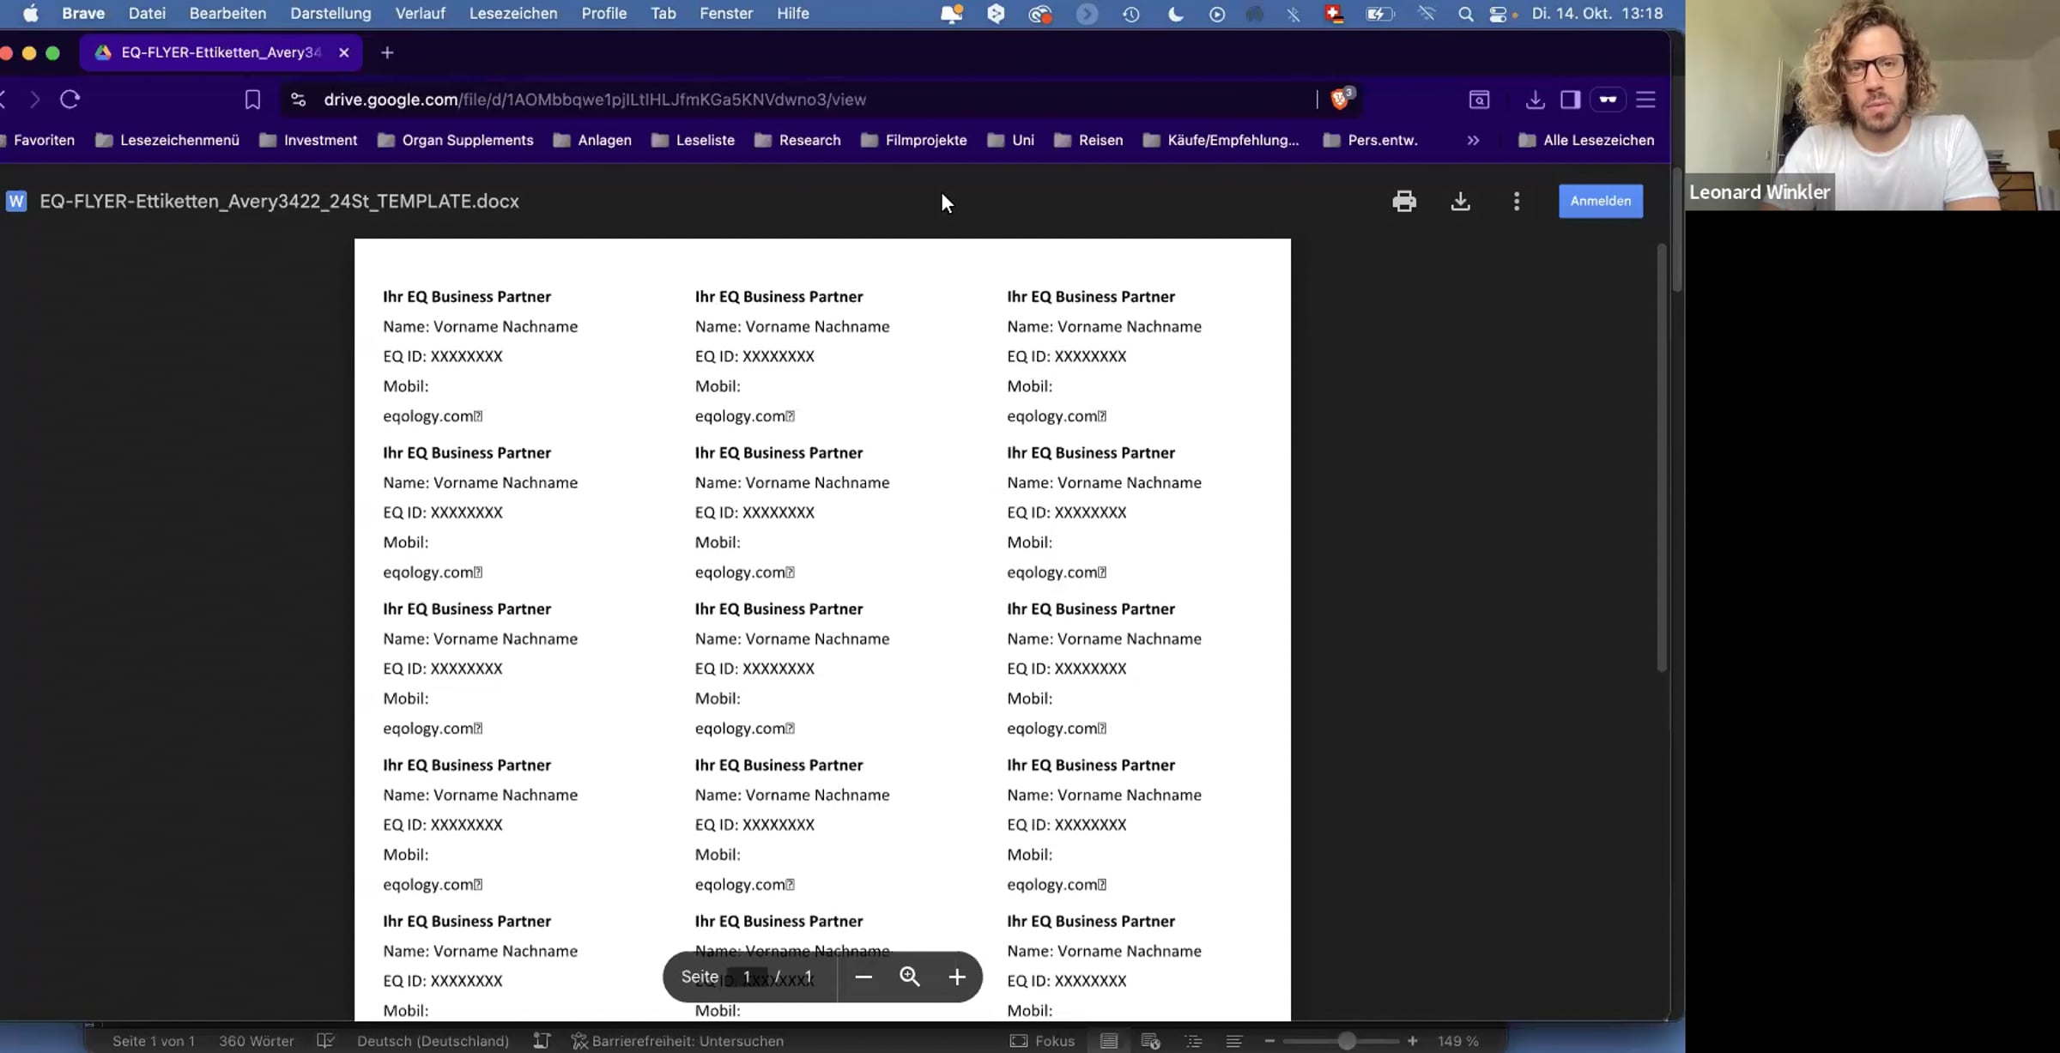Image resolution: width=2060 pixels, height=1053 pixels.
Task: Click the Drive viewer vertical scrollbar
Action: [x=1662, y=457]
